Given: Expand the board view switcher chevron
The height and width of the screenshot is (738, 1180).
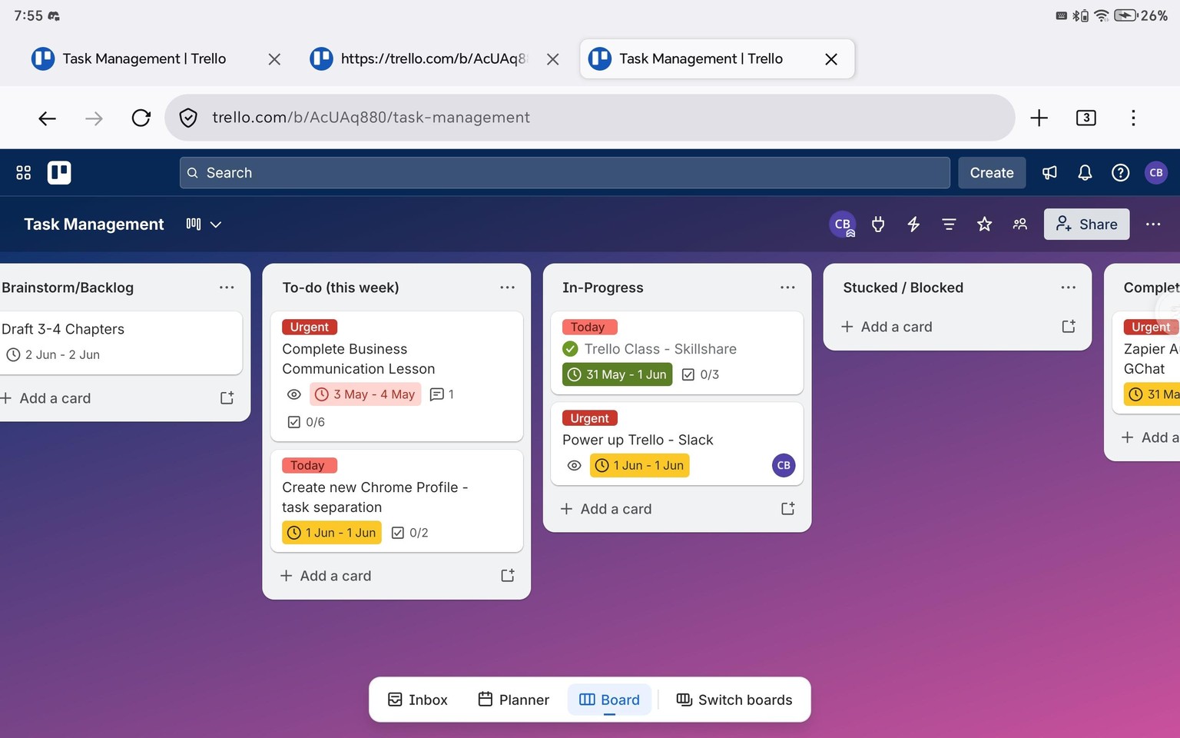Looking at the screenshot, I should tap(216, 224).
